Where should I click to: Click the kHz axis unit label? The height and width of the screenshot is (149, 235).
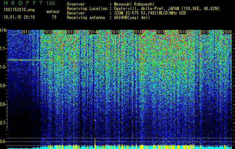click(x=3, y=30)
